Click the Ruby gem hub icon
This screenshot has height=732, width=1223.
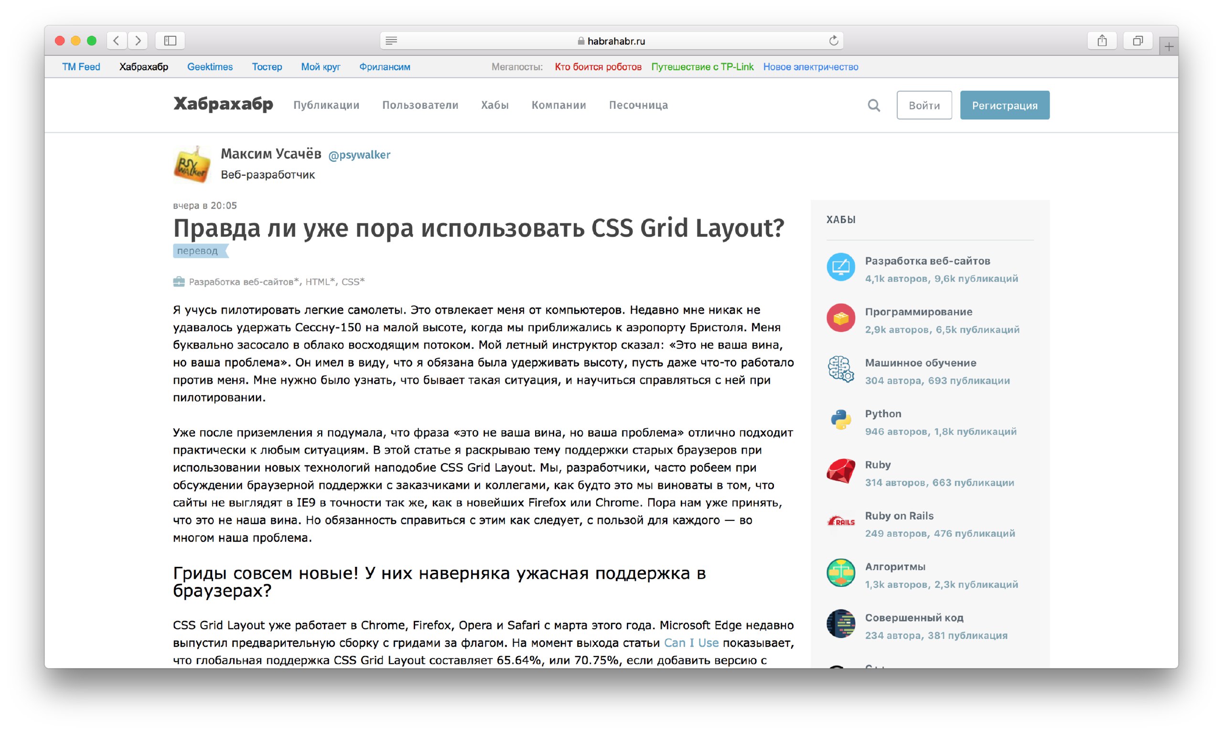coord(841,471)
